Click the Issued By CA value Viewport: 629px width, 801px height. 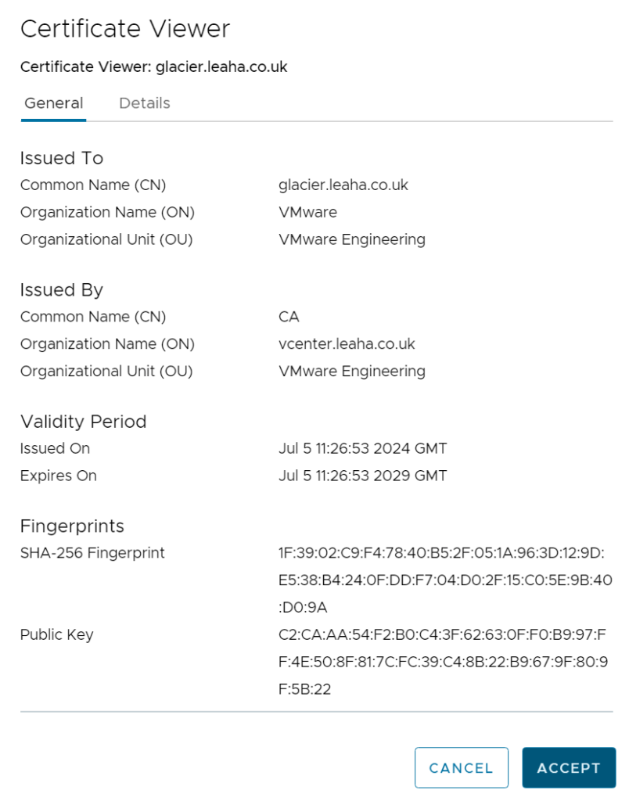coord(289,317)
